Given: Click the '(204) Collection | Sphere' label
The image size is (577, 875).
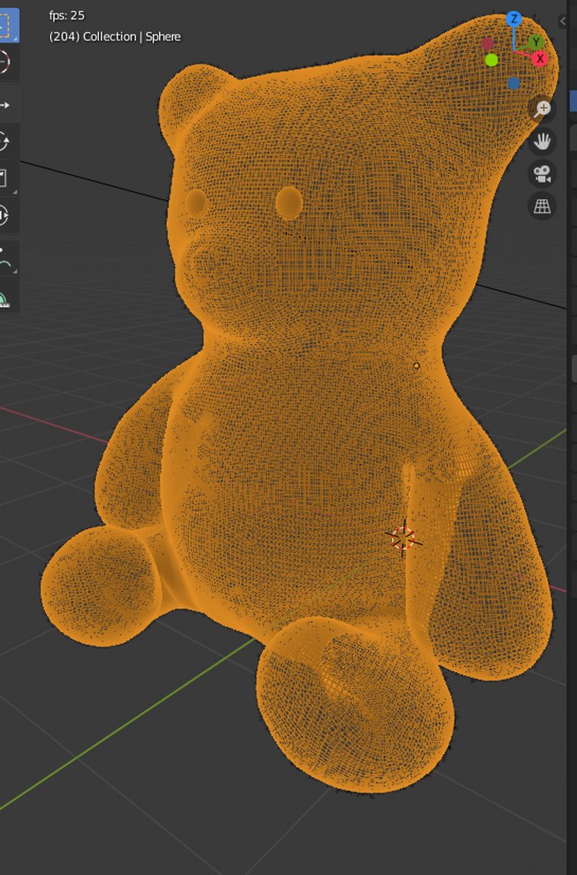Looking at the screenshot, I should (115, 36).
